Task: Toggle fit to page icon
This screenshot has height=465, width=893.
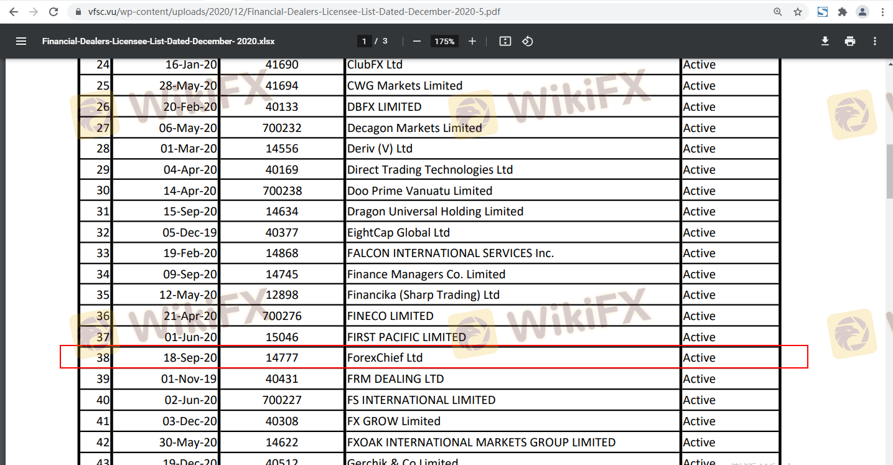Action: 505,41
